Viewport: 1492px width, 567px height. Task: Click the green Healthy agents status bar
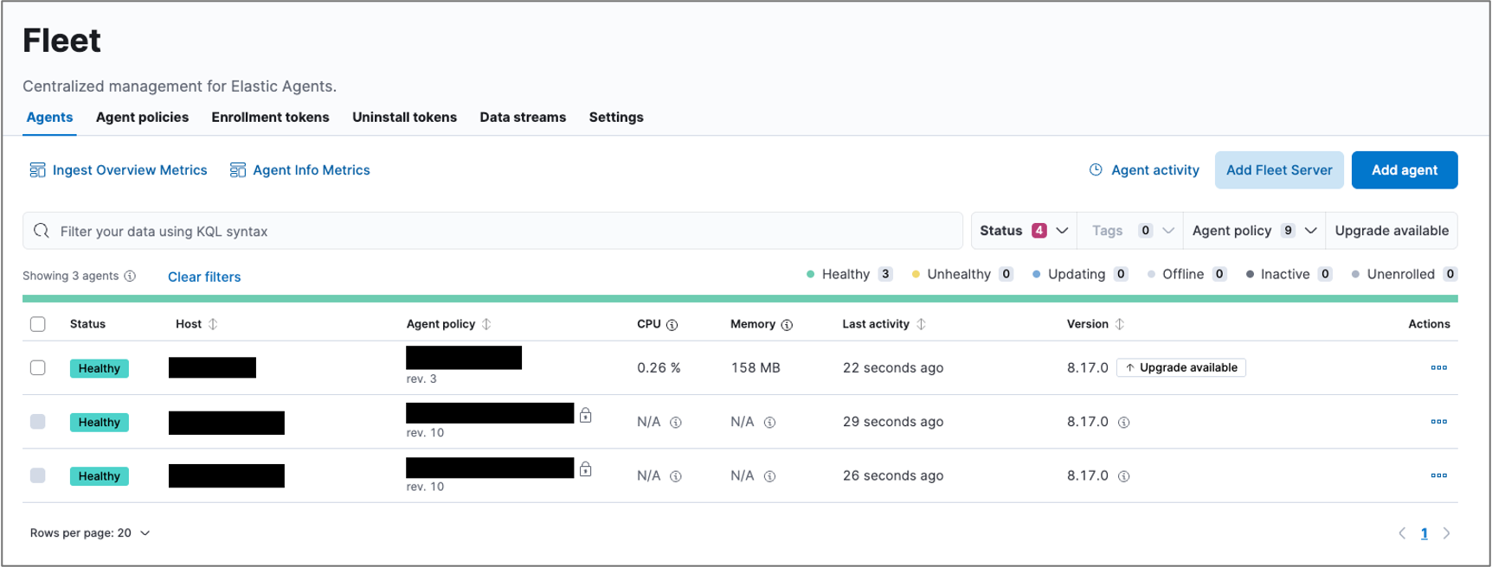pyautogui.click(x=740, y=299)
